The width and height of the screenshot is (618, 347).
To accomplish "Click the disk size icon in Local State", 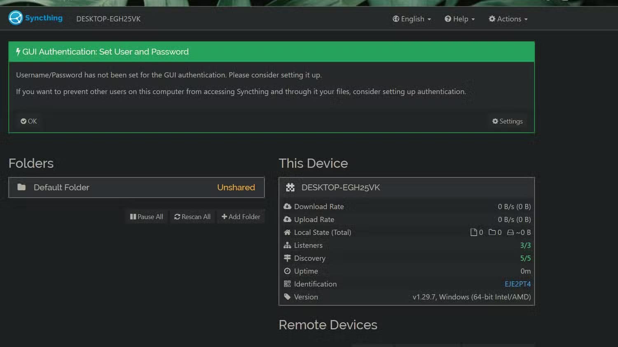I will pos(510,232).
